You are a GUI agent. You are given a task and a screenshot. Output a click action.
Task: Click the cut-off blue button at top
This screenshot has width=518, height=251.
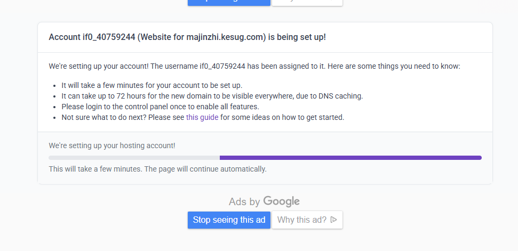tap(229, 2)
